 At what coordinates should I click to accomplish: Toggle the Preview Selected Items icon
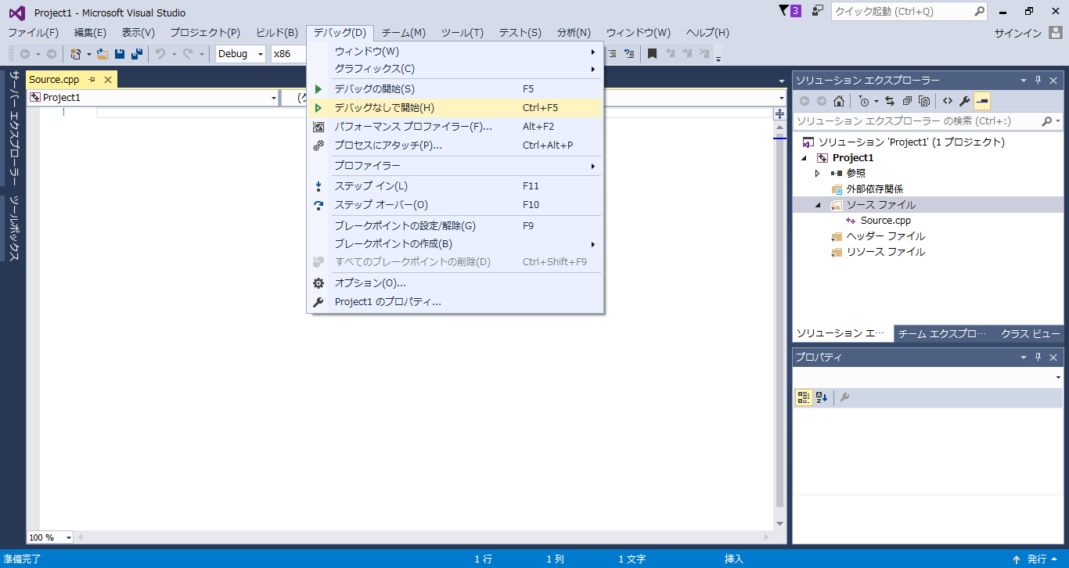coord(984,100)
